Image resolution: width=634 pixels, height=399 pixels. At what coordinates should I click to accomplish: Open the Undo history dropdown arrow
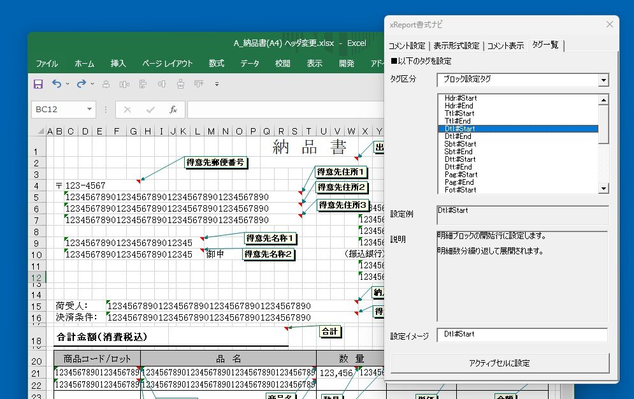point(67,83)
